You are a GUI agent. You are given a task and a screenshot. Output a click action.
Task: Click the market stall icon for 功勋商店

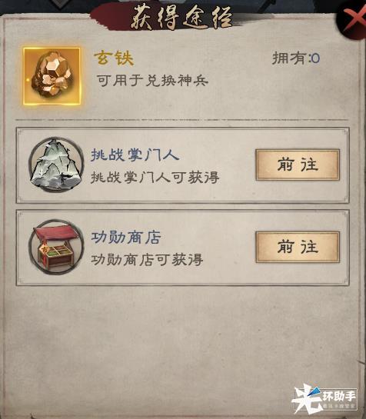click(x=56, y=247)
